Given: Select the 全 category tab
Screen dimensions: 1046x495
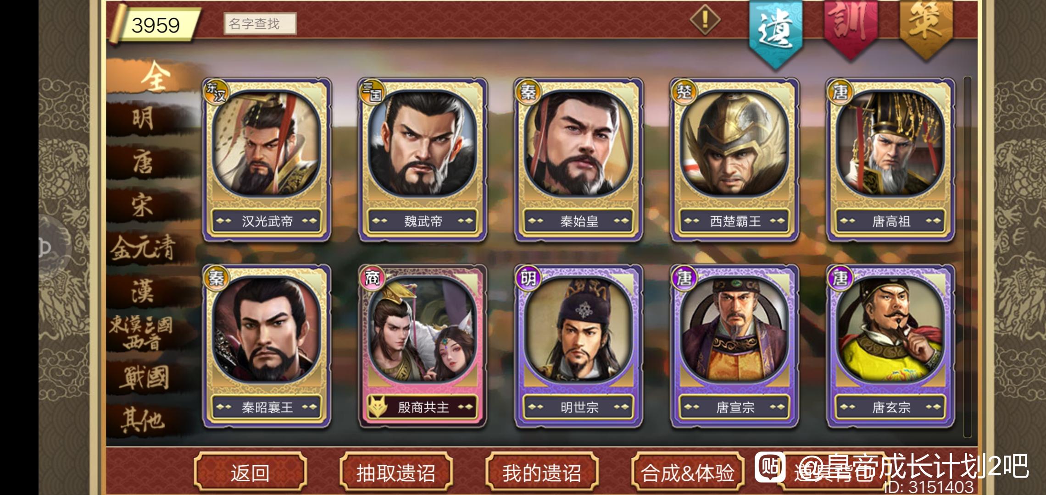Looking at the screenshot, I should click(154, 77).
